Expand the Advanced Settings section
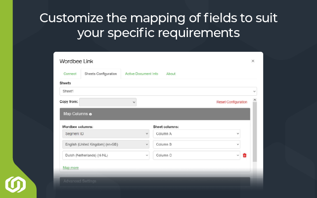This screenshot has width=317, height=198. [155, 181]
